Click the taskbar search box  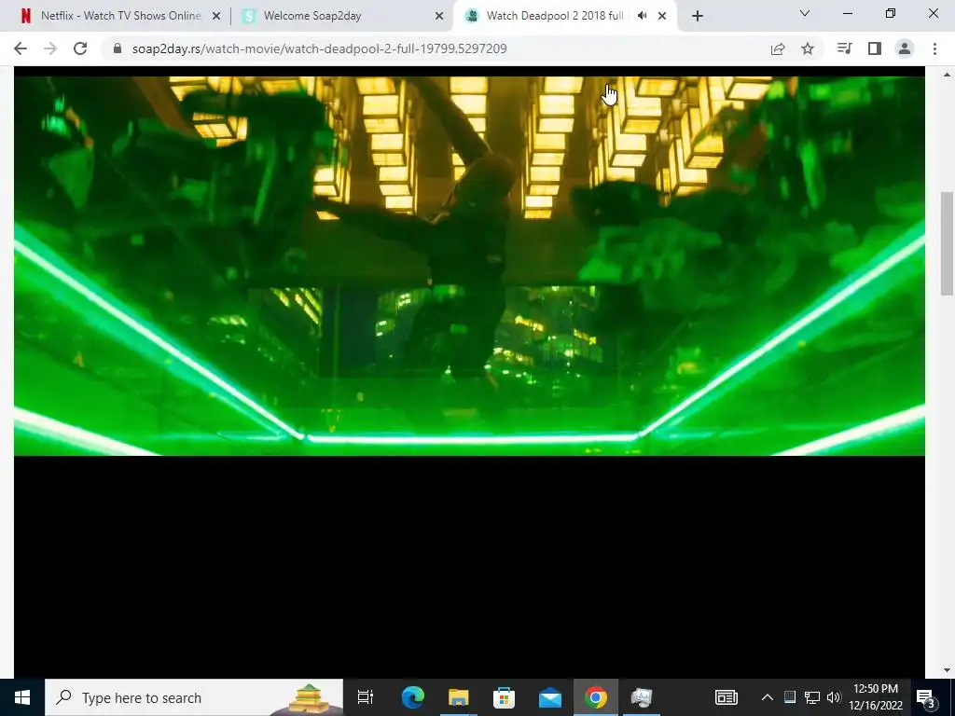(x=194, y=697)
